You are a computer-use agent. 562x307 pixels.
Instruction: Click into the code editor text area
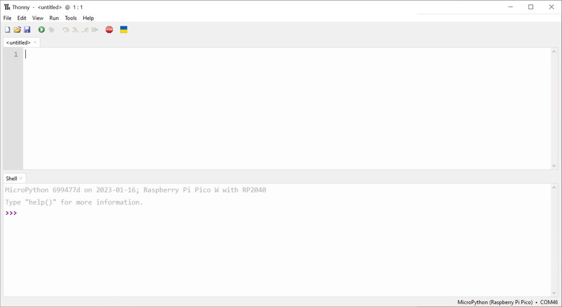pyautogui.click(x=274, y=110)
